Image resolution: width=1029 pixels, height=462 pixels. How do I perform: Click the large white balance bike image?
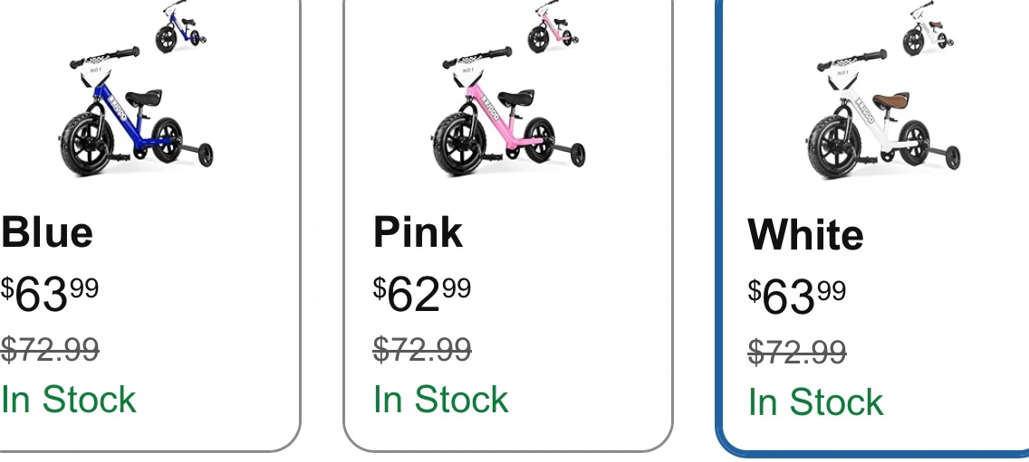[884, 115]
